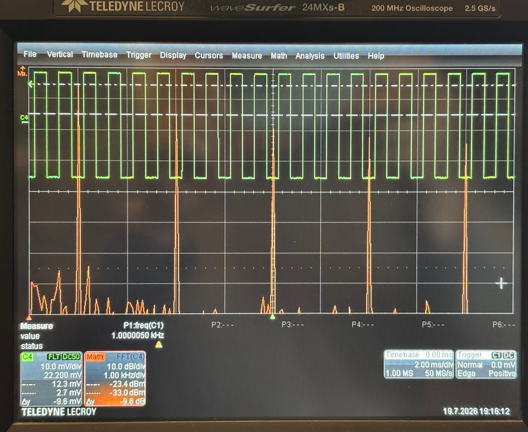
Task: Click the C4 channel descriptor box
Action: (52, 379)
